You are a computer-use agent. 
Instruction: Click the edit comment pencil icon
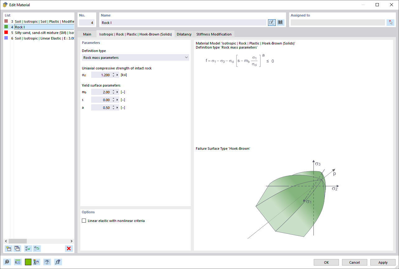(x=271, y=22)
